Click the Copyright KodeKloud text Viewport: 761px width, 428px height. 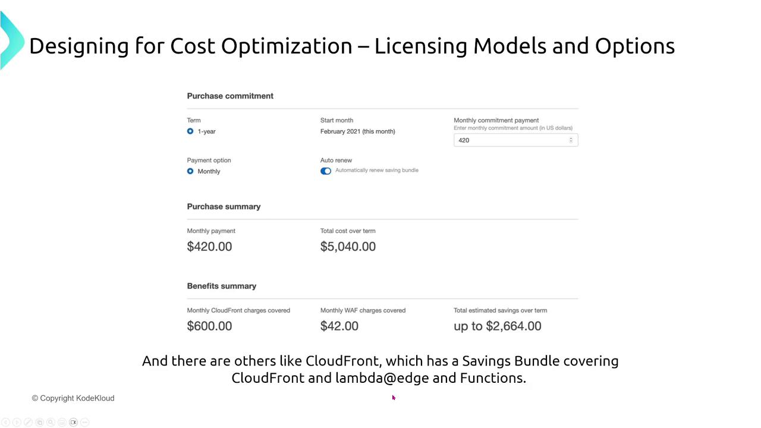[73, 398]
